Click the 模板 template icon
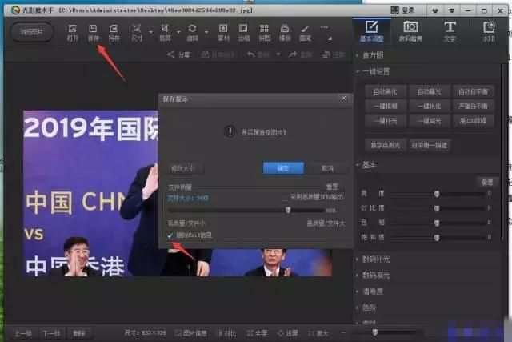Screen dimensions: 512x342 pos(285,33)
